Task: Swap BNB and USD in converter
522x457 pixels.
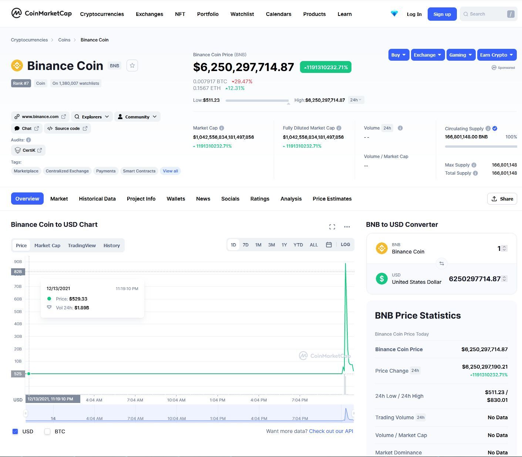Action: [441, 263]
